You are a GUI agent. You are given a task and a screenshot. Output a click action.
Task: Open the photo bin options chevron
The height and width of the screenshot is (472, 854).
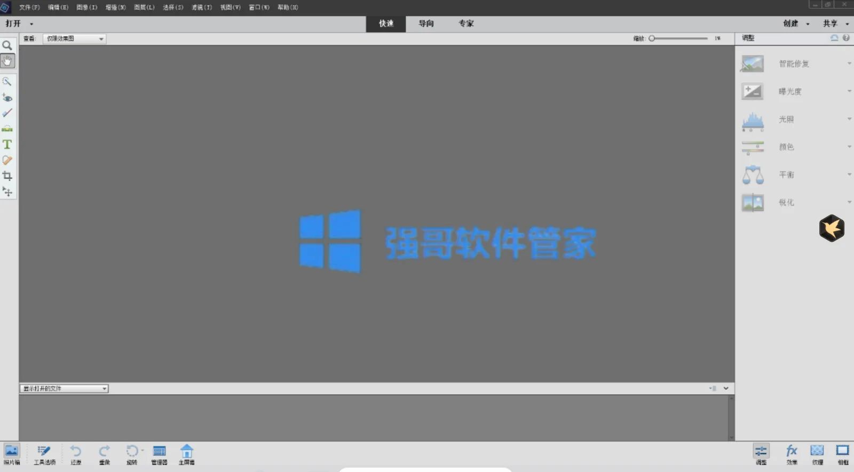pos(726,388)
